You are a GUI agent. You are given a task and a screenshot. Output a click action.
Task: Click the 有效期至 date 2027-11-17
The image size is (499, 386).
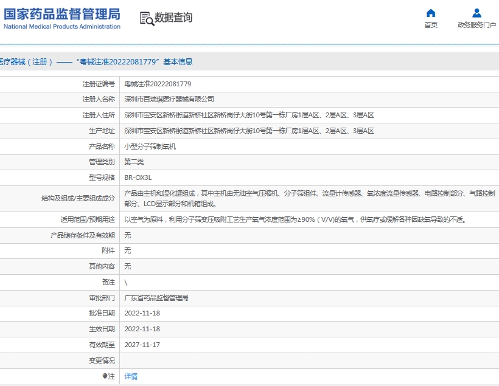(142, 345)
